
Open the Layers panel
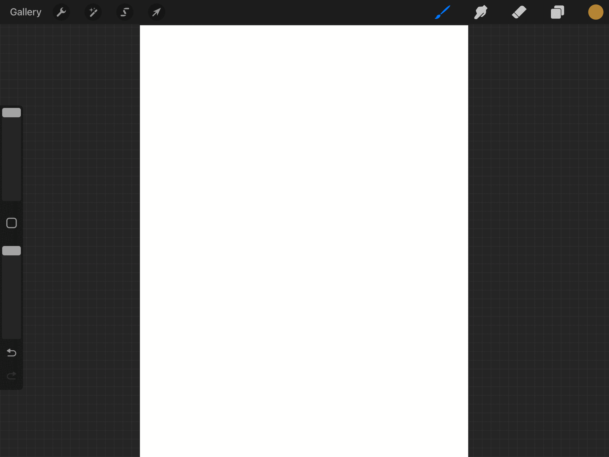tap(557, 12)
